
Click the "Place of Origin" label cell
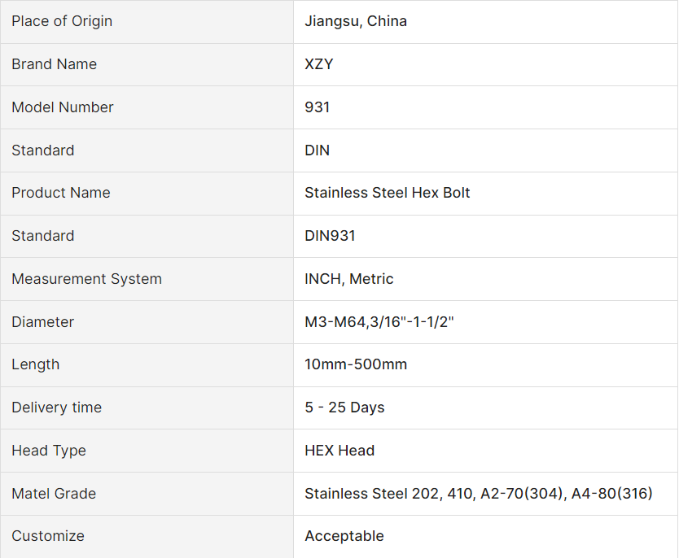pos(62,21)
